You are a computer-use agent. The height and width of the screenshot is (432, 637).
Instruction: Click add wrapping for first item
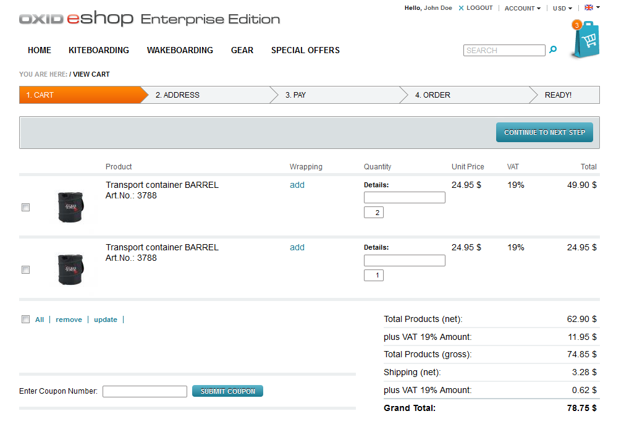[x=297, y=185]
